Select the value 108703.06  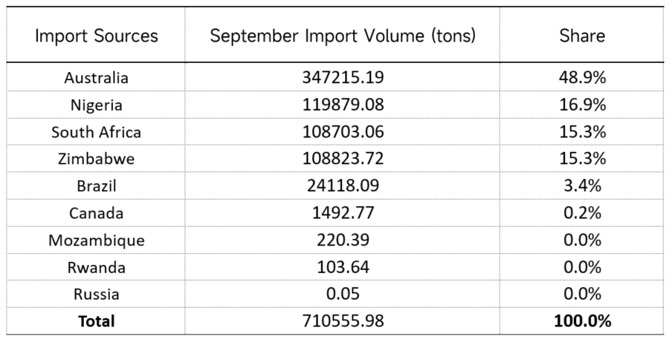click(x=343, y=132)
